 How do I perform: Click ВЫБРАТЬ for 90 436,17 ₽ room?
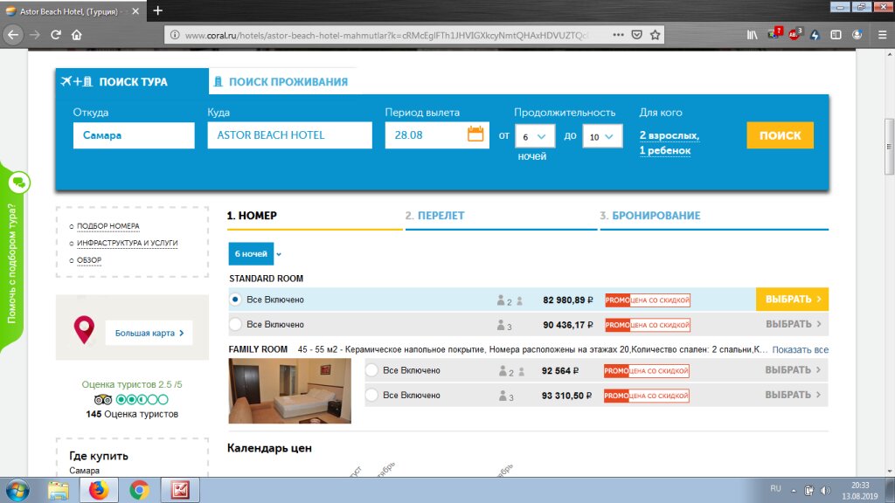(793, 325)
